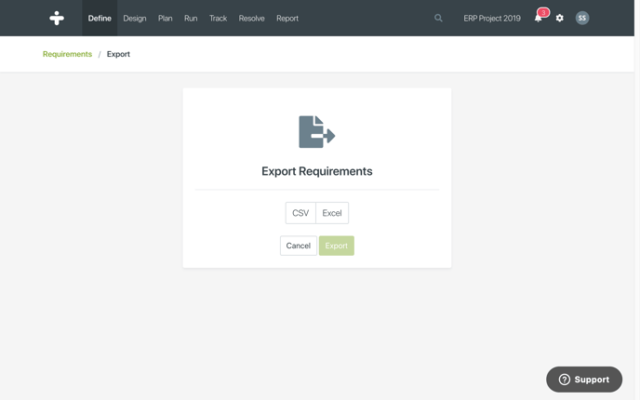The height and width of the screenshot is (400, 640).
Task: Click the Export Requirements heading
Action: 316,171
